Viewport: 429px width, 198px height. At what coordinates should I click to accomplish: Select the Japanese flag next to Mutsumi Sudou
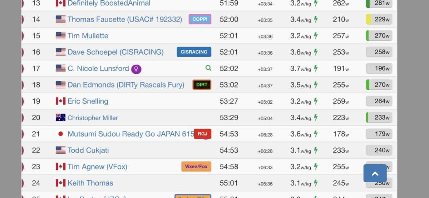[x=61, y=134]
